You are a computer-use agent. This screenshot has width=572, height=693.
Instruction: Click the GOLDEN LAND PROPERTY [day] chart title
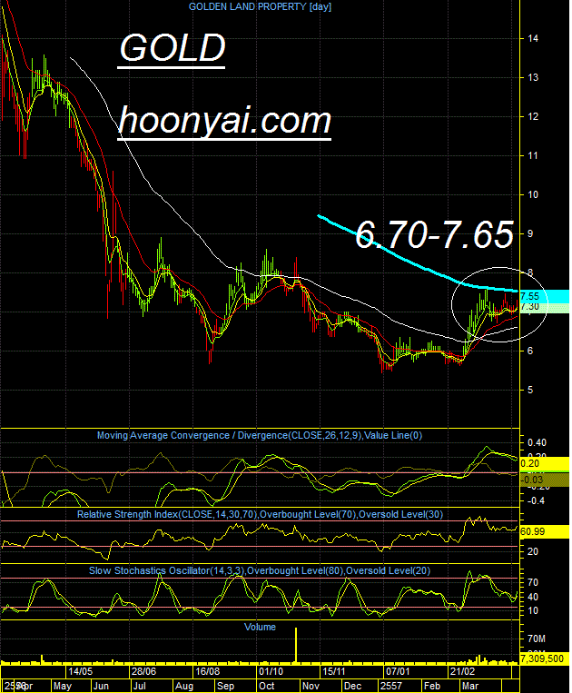[x=260, y=6]
